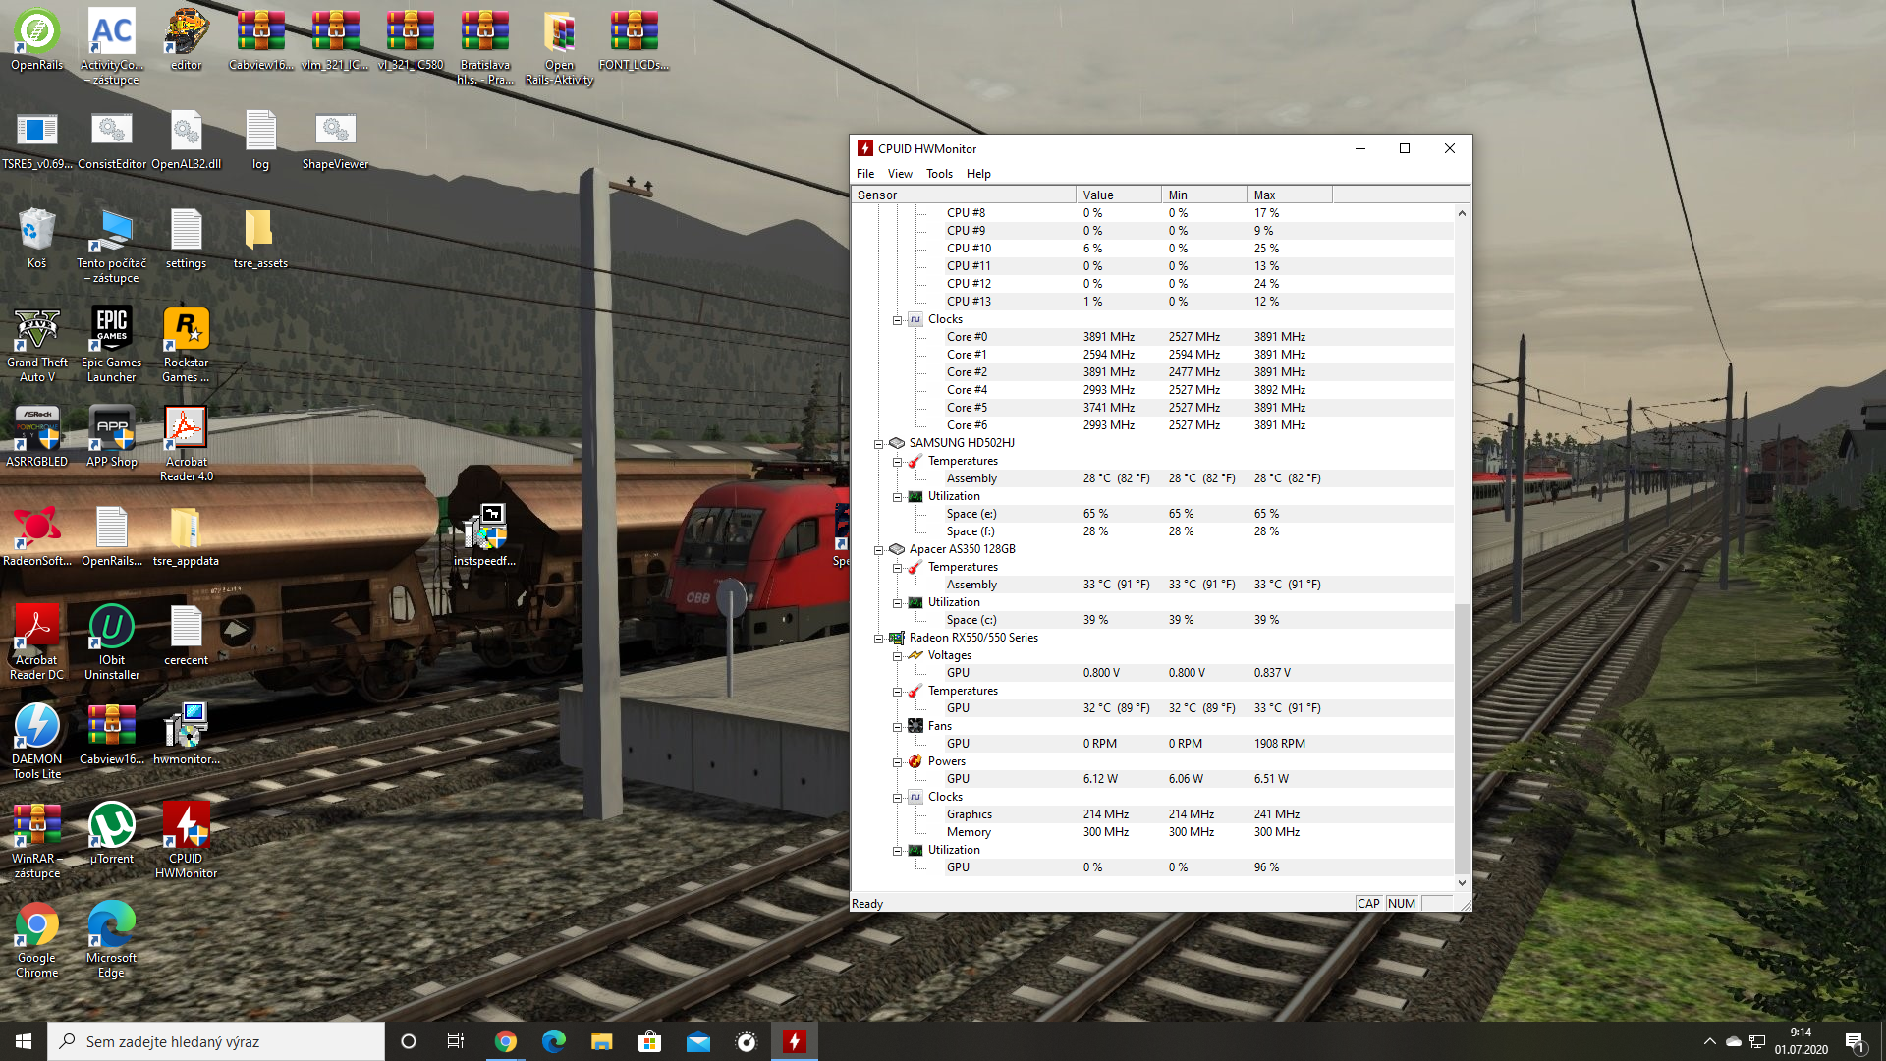Click the Max column header

point(1288,195)
